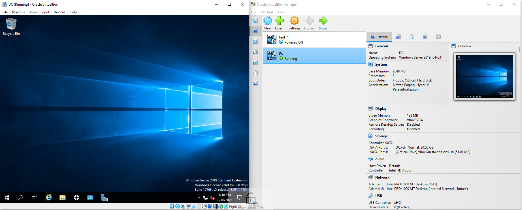Click the DC preview thumbnail
The width and height of the screenshot is (522, 210).
(484, 76)
